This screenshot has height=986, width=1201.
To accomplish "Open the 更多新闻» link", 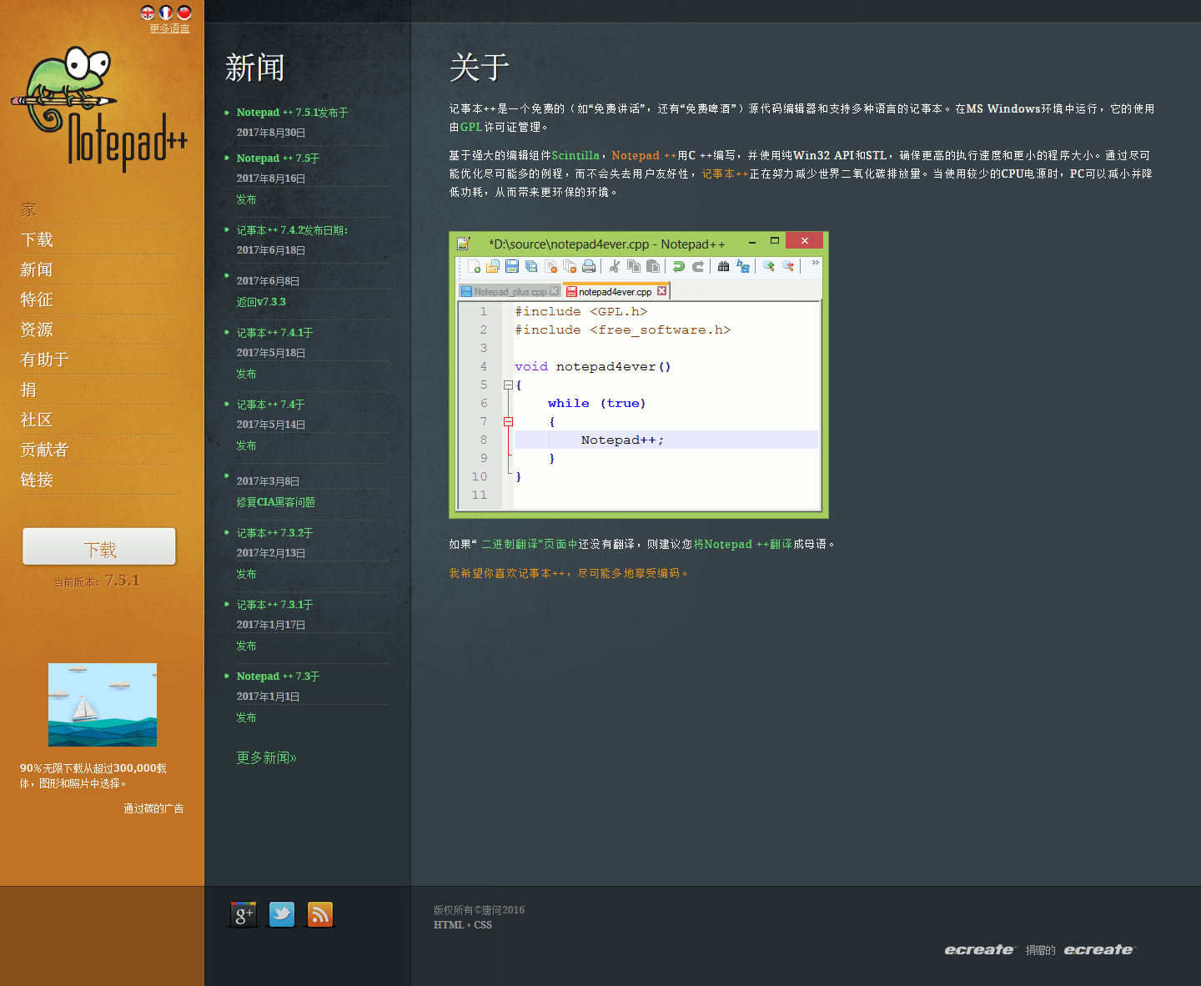I will (x=266, y=757).
